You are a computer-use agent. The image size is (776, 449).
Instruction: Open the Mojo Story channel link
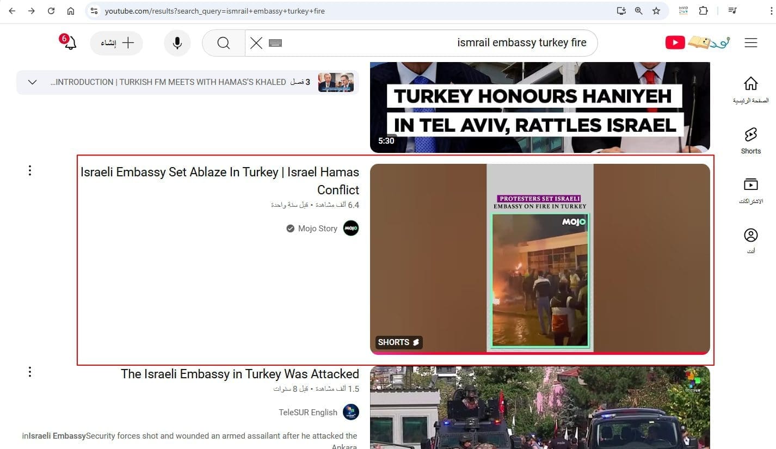click(x=318, y=229)
